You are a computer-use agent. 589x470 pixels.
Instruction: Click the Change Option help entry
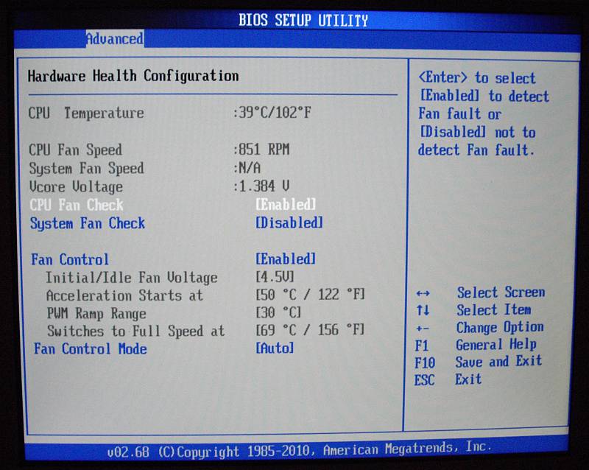click(500, 328)
